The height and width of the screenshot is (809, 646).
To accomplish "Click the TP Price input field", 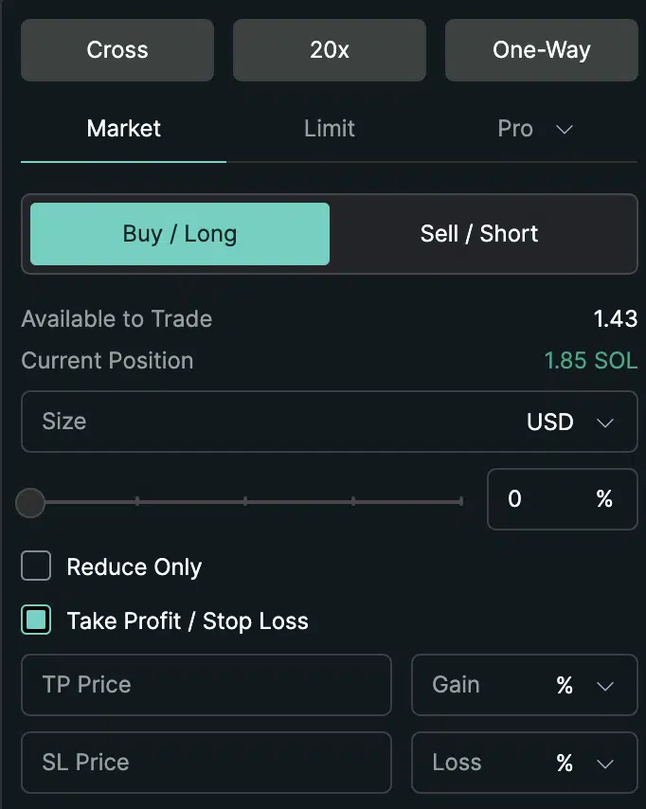I will [x=206, y=685].
